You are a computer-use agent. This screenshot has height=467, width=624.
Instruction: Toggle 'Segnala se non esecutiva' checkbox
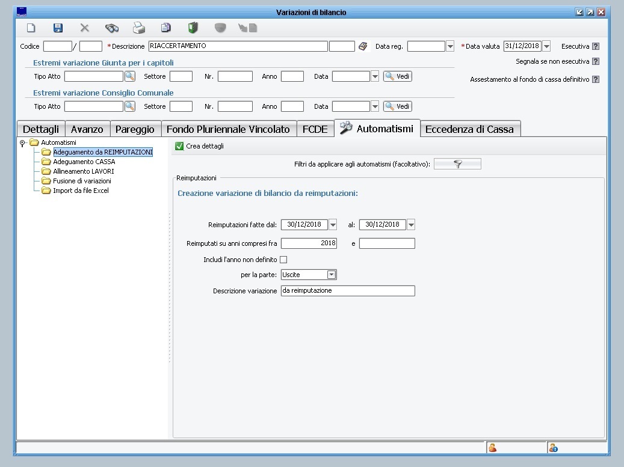click(596, 61)
